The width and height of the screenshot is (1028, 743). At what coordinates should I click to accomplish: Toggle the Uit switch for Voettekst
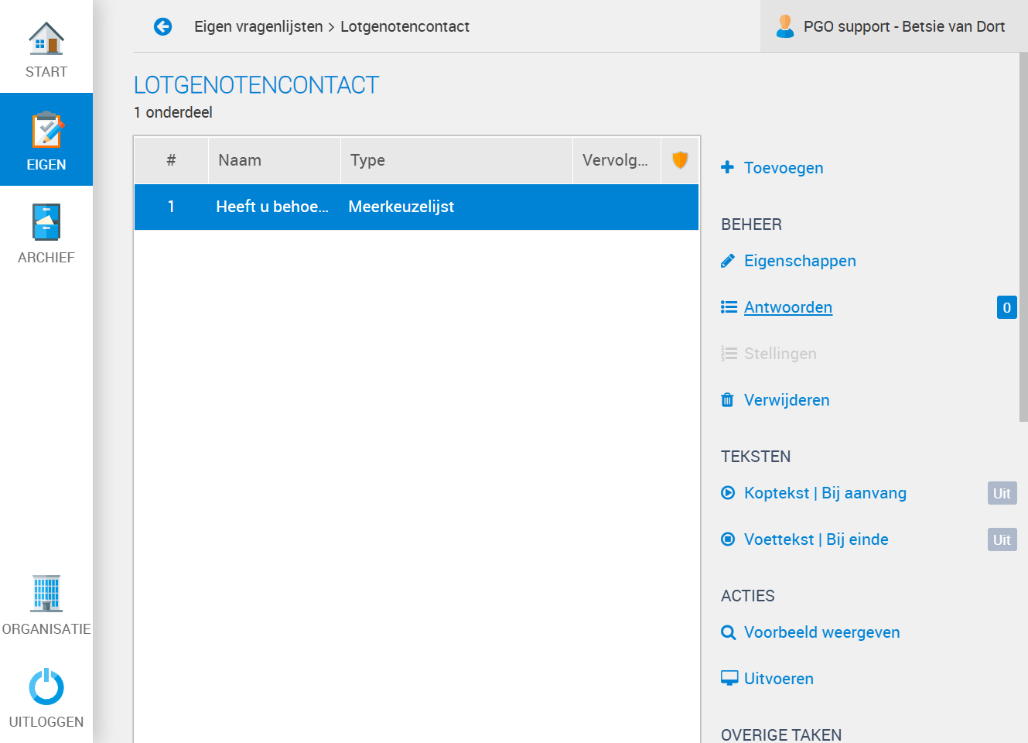tap(1002, 539)
